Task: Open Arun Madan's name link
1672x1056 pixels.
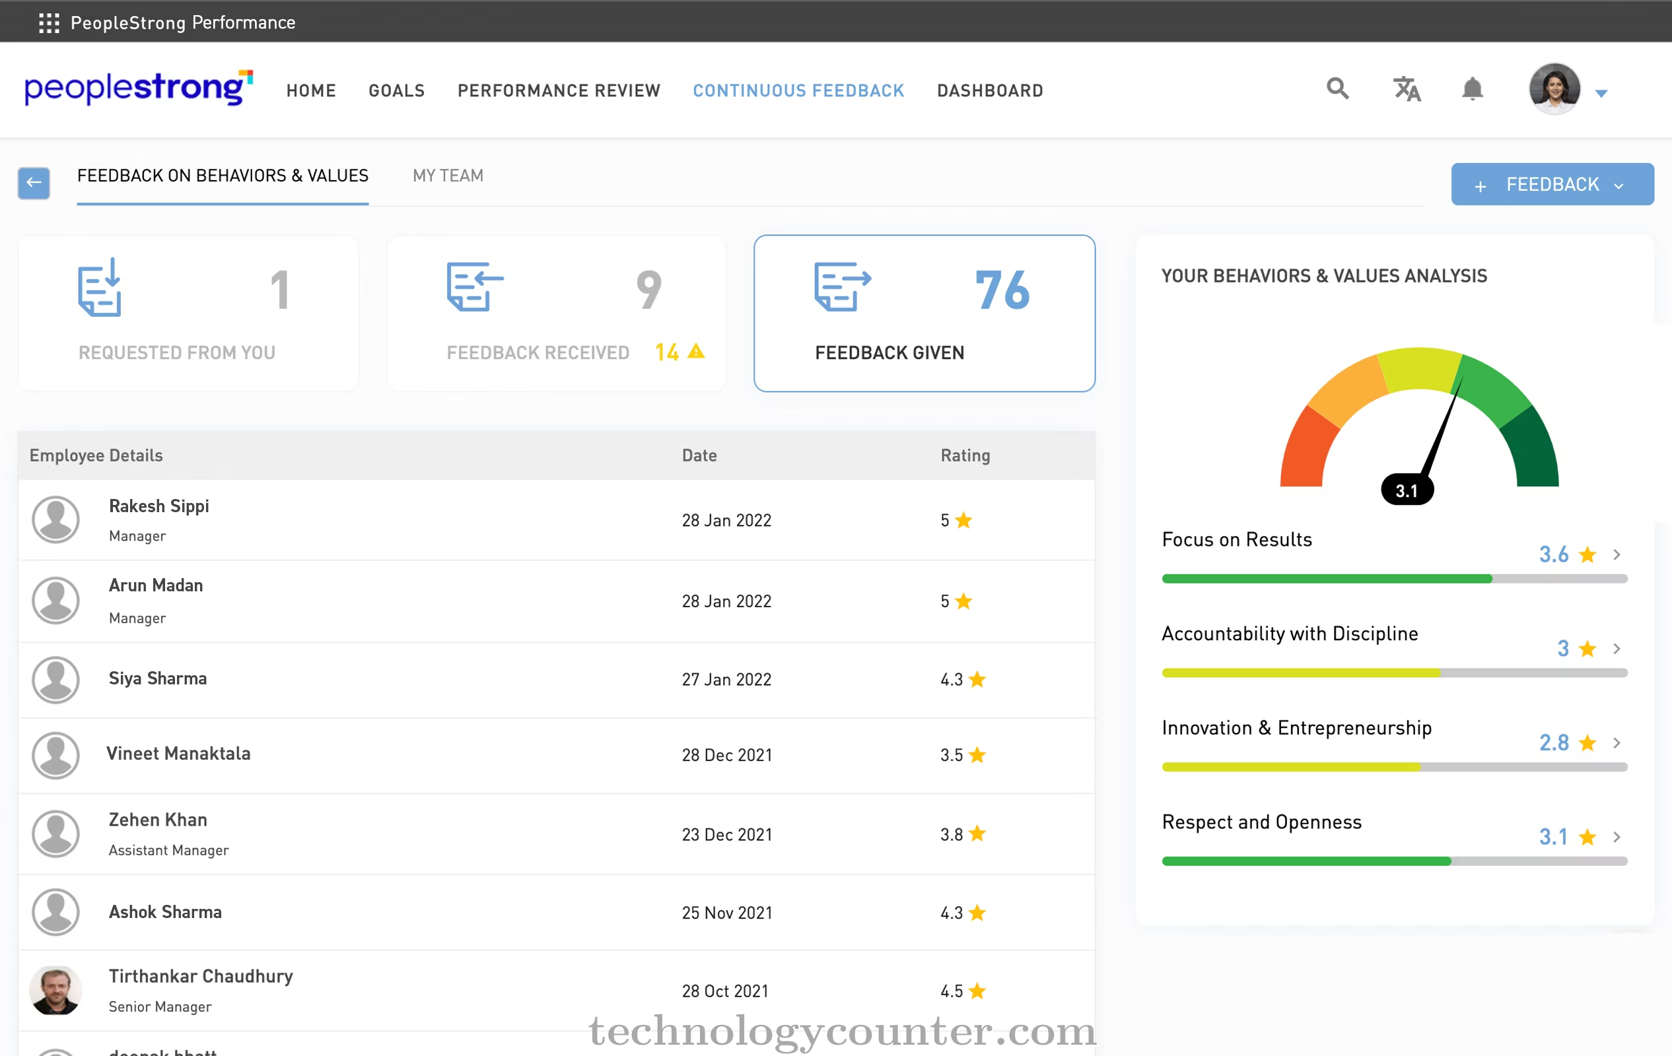Action: [x=157, y=585]
